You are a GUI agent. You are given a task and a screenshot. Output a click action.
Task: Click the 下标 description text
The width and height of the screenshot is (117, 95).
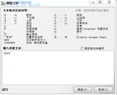[79, 21]
